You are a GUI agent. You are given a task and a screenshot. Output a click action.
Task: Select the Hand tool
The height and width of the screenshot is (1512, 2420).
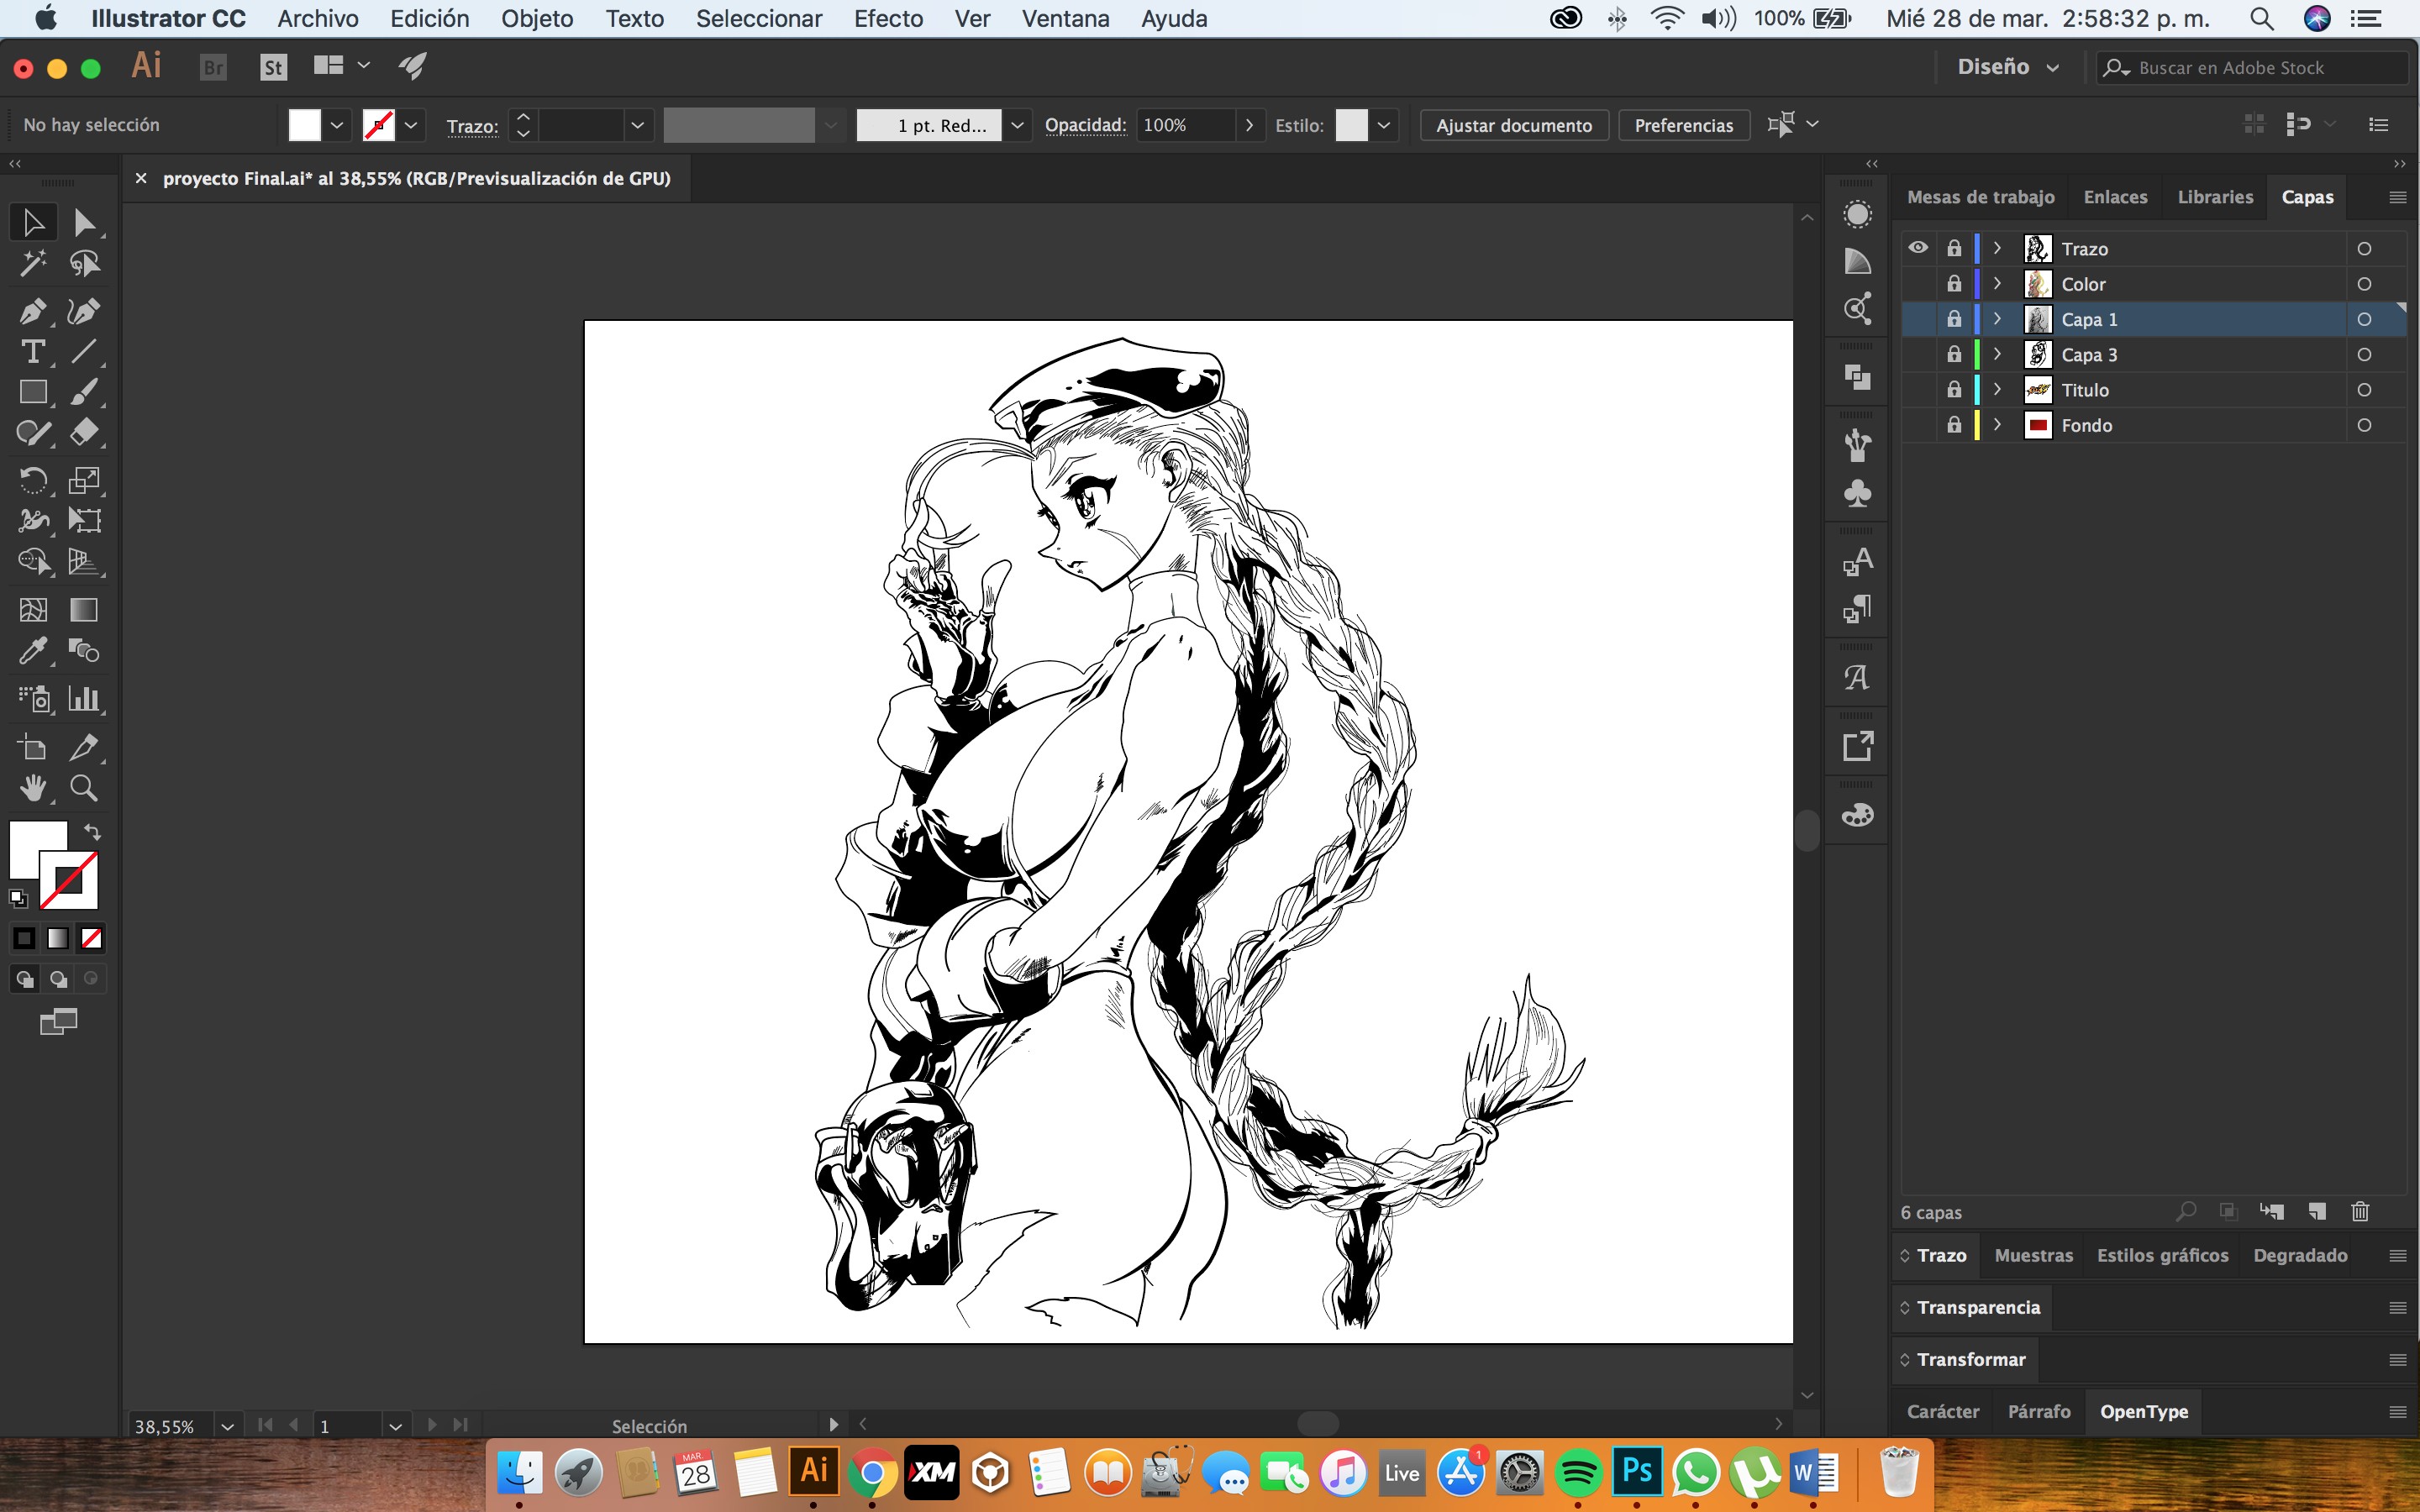coord(32,788)
